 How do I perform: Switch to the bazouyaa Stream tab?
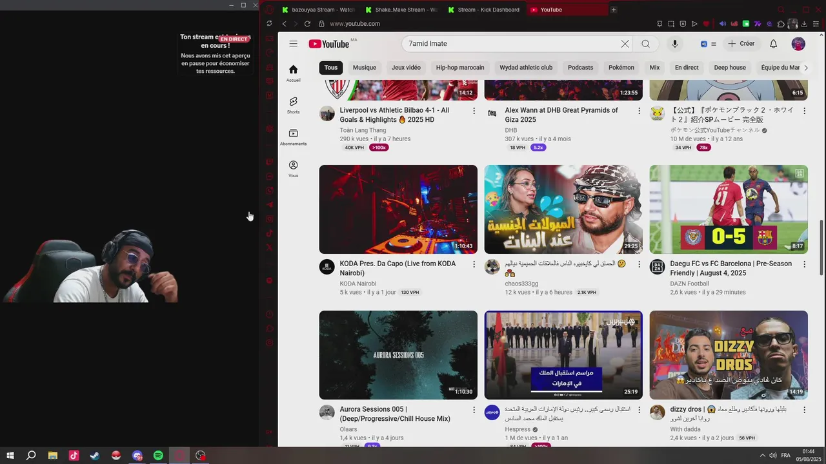319,10
